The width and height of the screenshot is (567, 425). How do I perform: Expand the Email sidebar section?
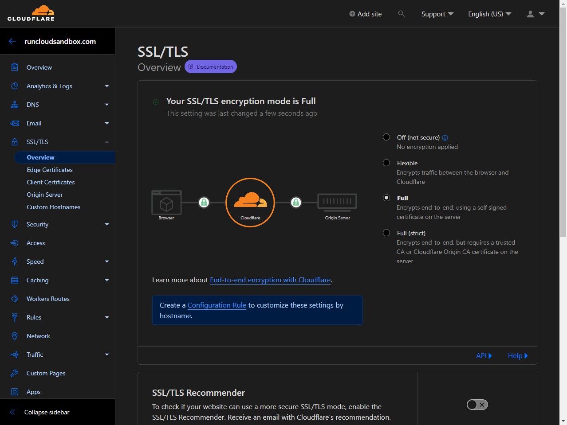[107, 123]
